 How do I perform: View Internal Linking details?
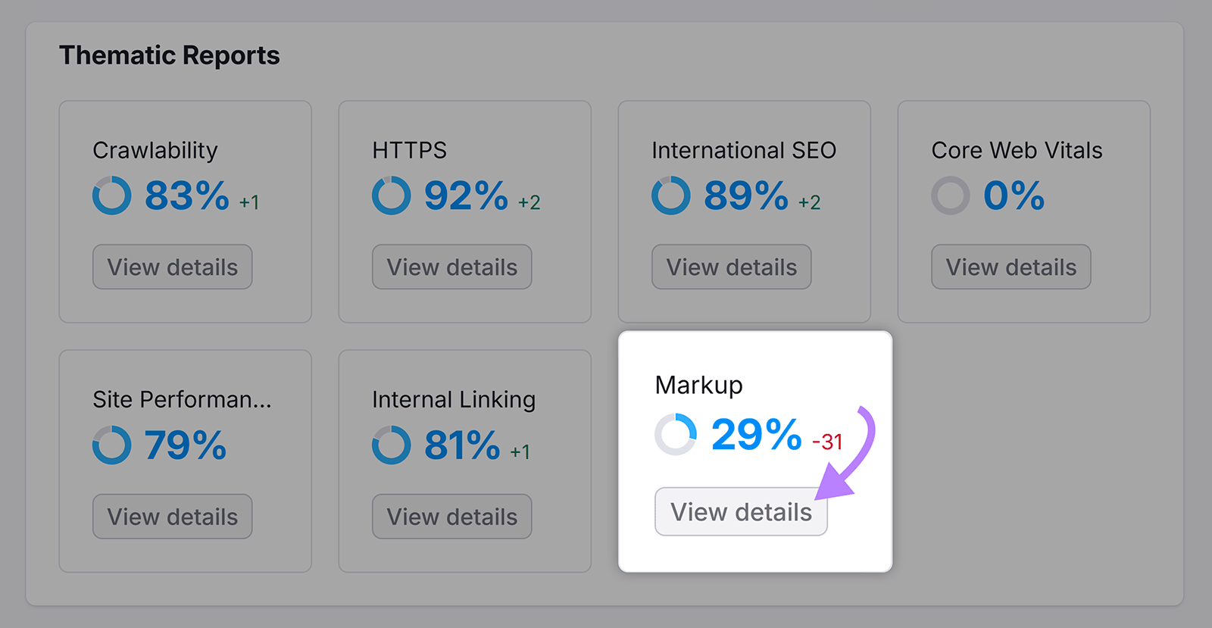coord(451,517)
